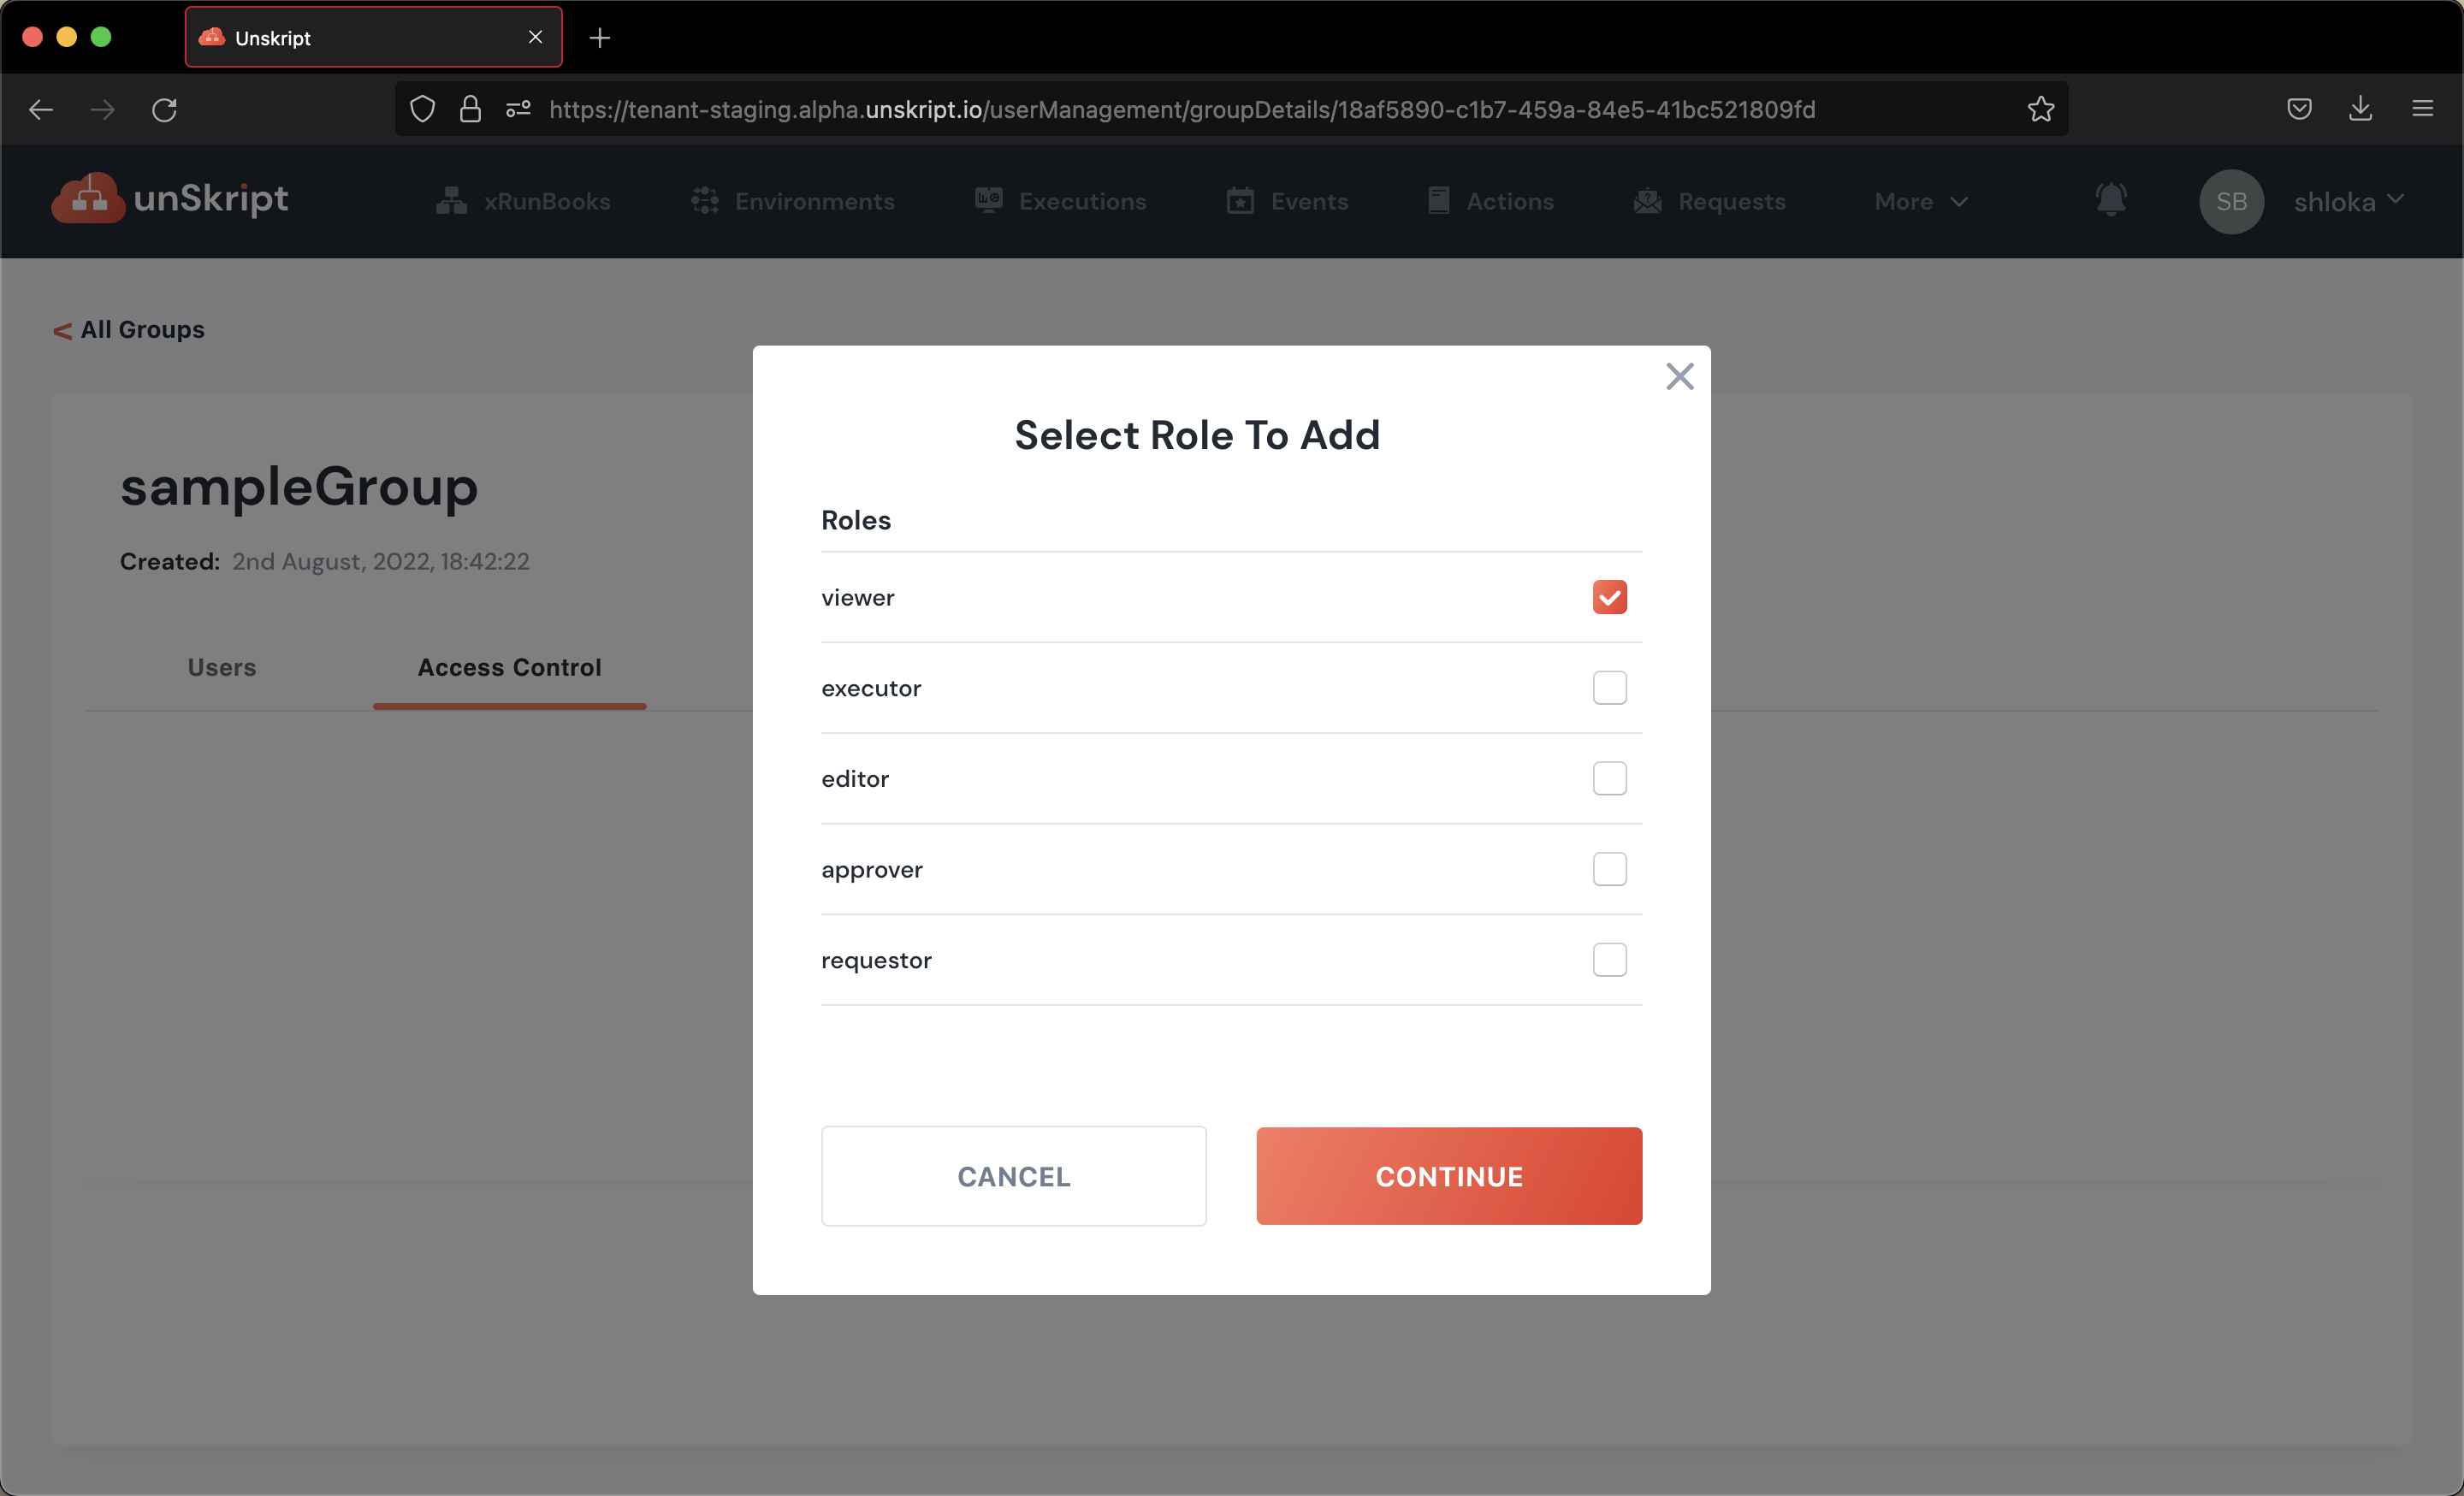Click the All Groups back chevron
Image resolution: width=2464 pixels, height=1496 pixels.
click(62, 331)
